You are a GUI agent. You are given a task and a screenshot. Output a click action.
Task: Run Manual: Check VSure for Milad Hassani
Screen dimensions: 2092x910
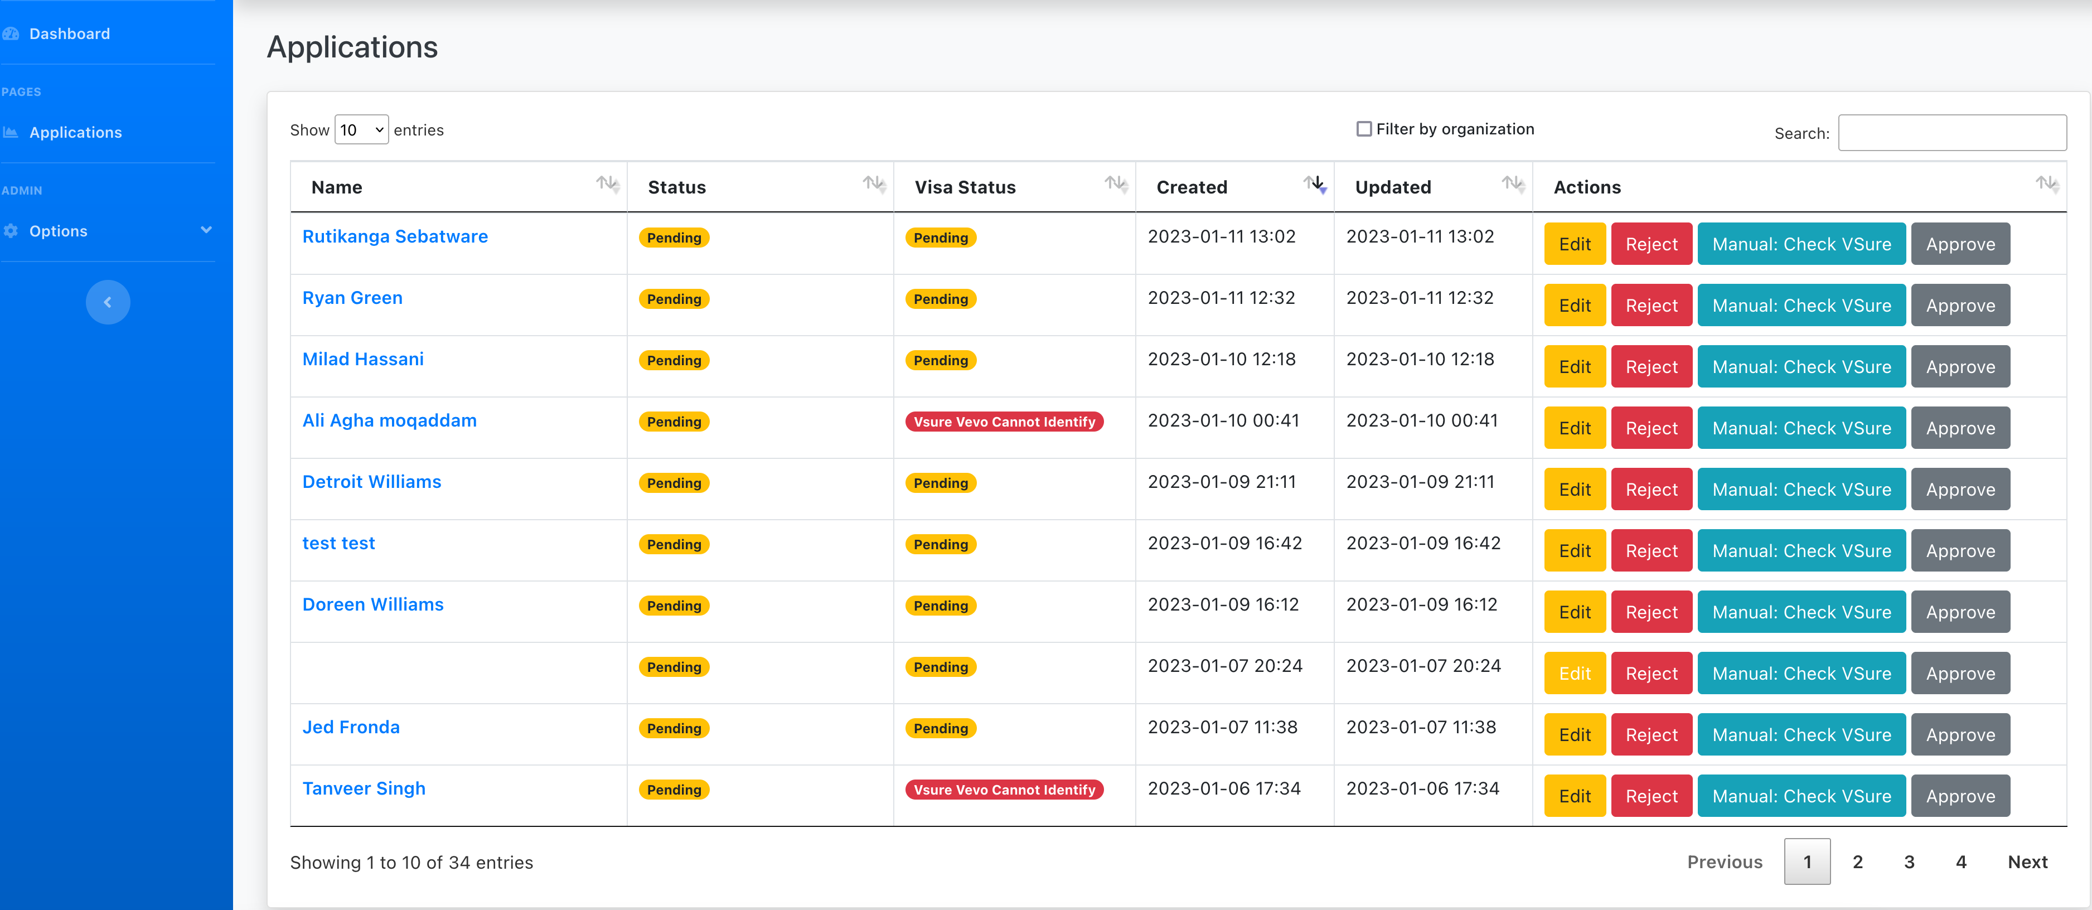(x=1802, y=366)
